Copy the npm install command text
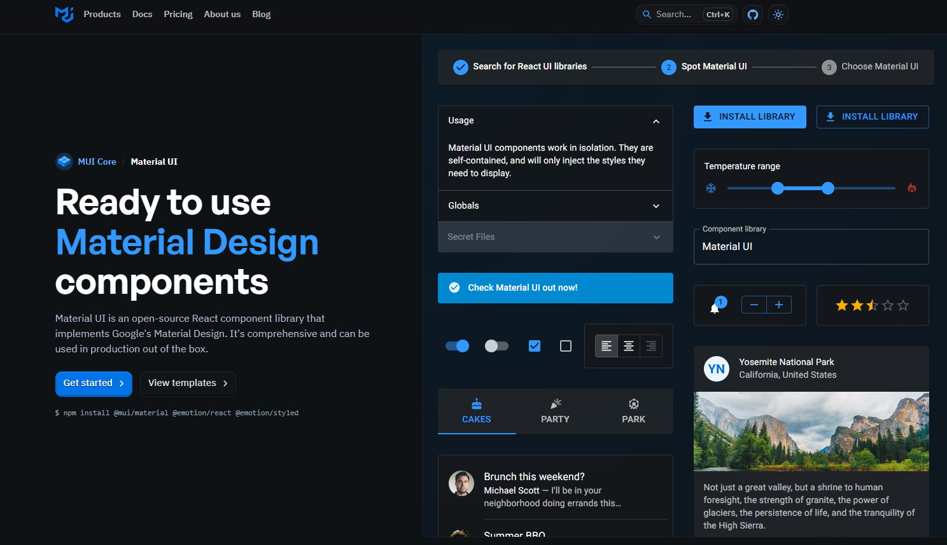This screenshot has width=947, height=545. [x=176, y=413]
